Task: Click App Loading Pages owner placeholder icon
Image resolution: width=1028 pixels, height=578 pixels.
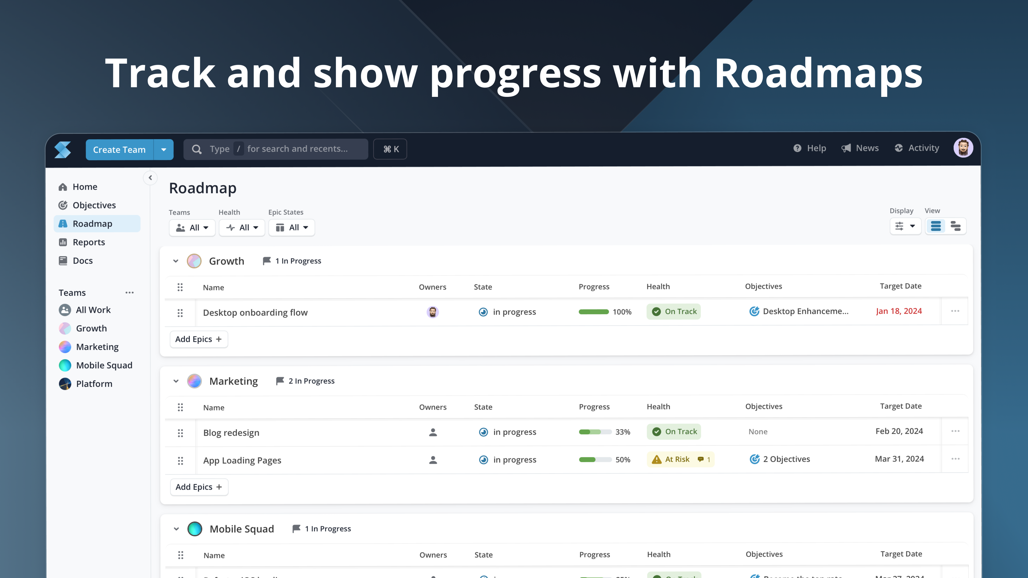Action: (x=433, y=460)
